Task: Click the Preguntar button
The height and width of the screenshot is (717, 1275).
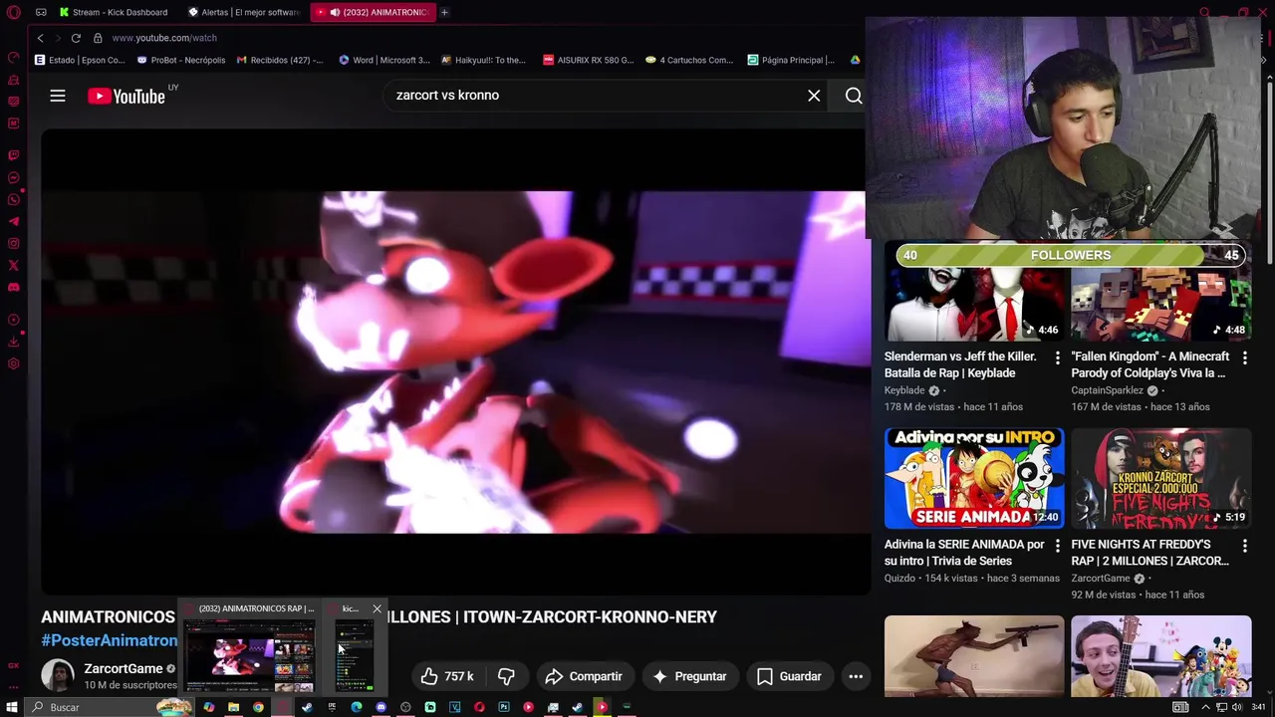Action: (689, 676)
